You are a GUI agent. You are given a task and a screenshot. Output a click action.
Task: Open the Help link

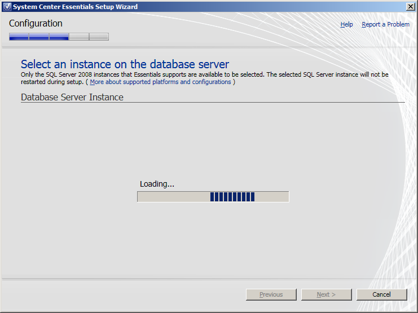(346, 24)
